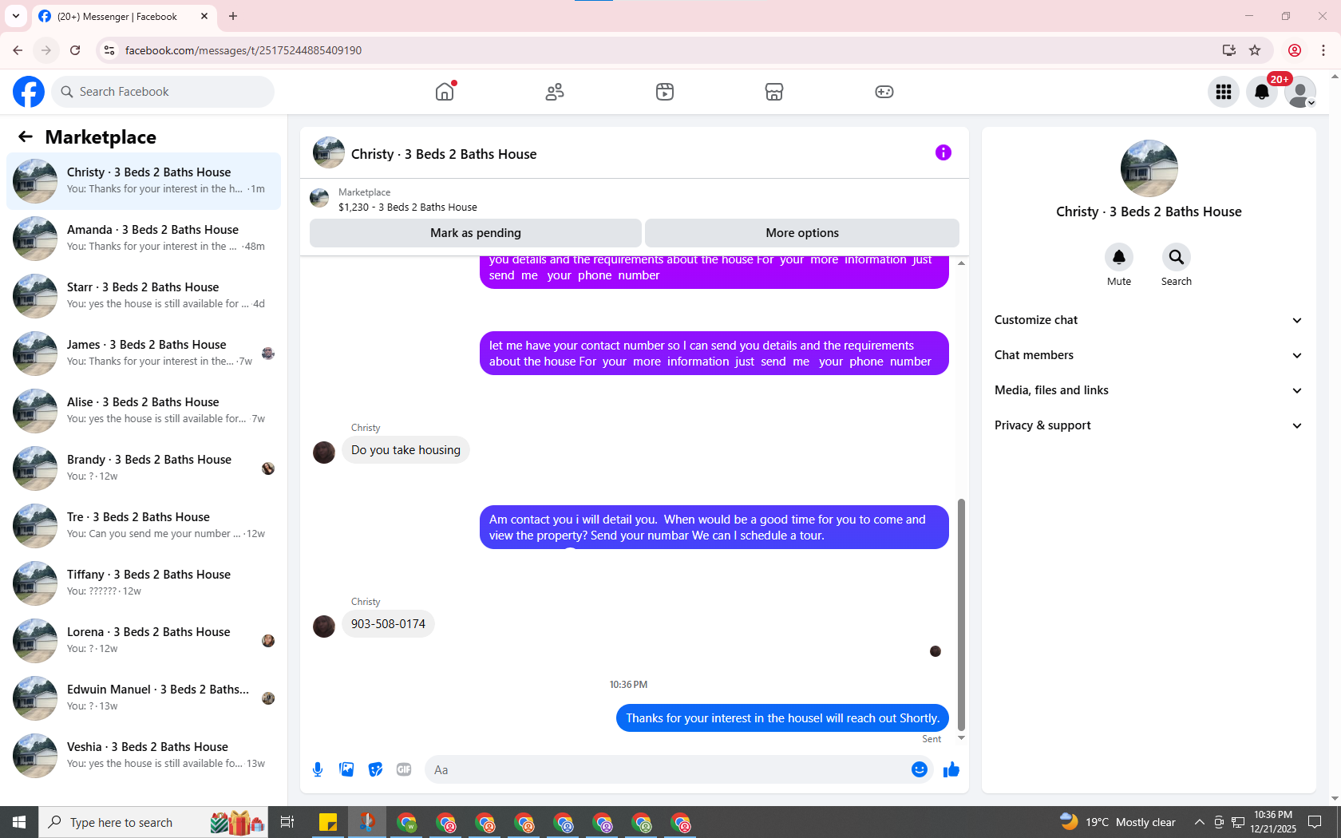Send a thumbs-up like
The height and width of the screenshot is (838, 1341).
951,769
